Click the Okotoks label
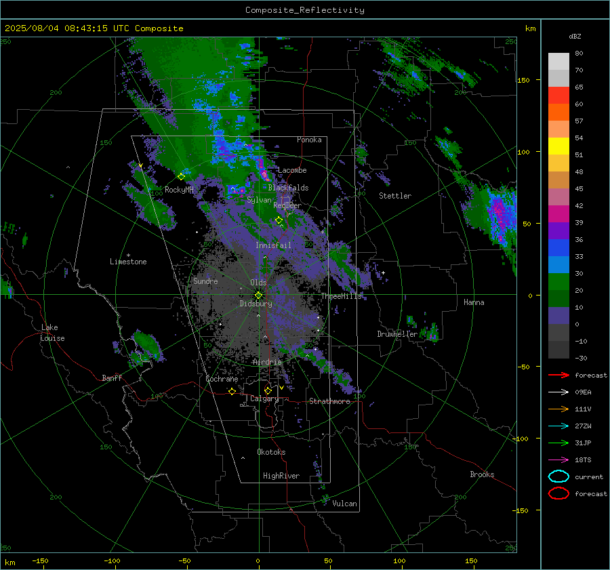 (x=271, y=452)
